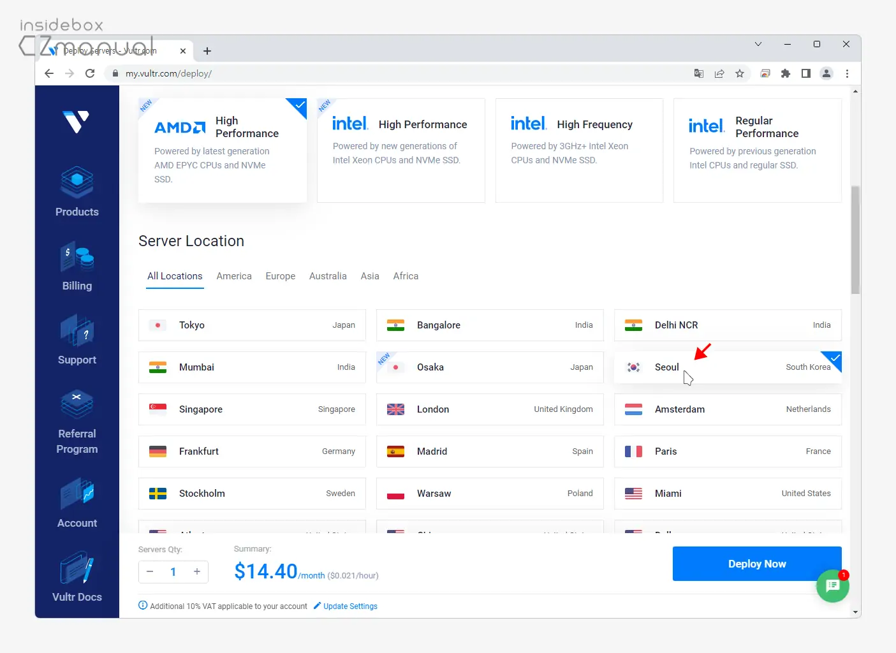Screen dimensions: 896x653
Task: Close the Deploy Servers tab
Action: coord(183,51)
